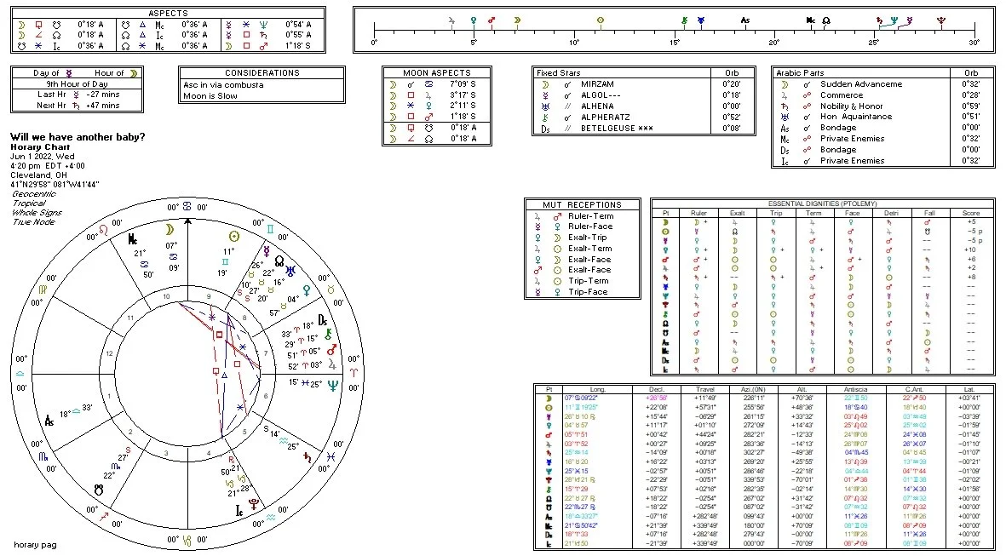The width and height of the screenshot is (1006, 556).
Task: Click the Gemini sign glyph on the wheel rim
Action: click(270, 229)
